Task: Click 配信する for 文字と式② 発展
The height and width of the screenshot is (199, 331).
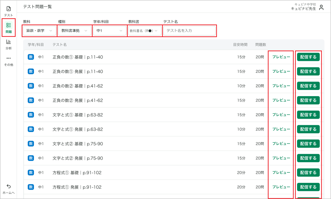Action: [308, 158]
